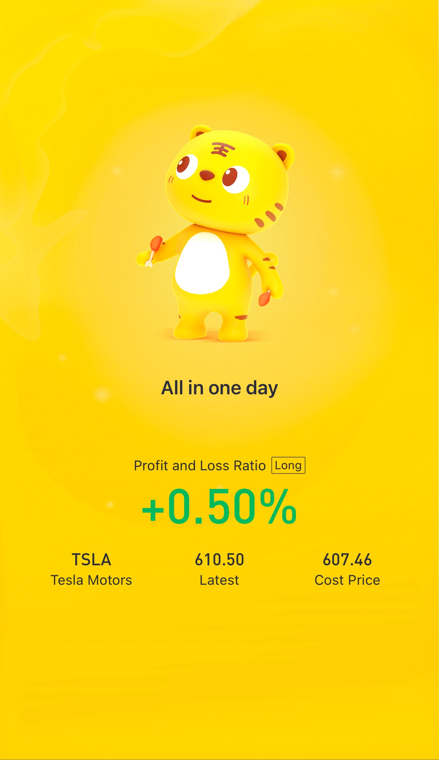Screen dimensions: 439x760
Task: Click the green +0.50% ratio value
Action: click(219, 506)
